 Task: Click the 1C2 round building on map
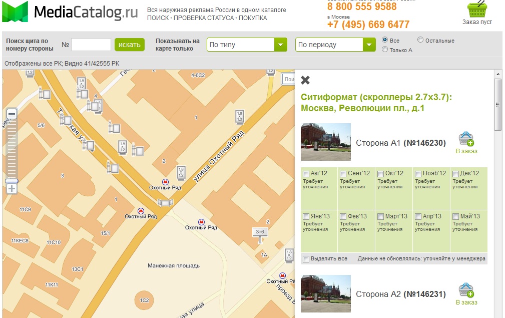144,300
